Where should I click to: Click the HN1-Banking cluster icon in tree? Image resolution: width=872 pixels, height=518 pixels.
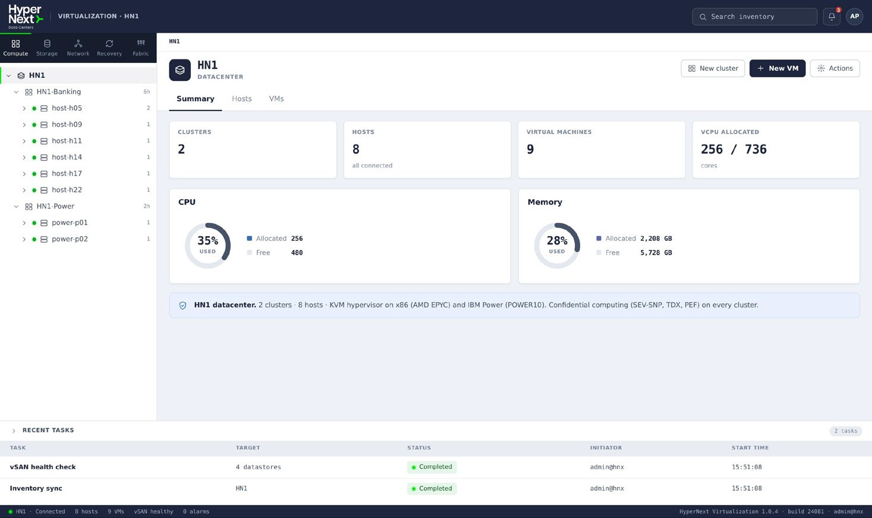pyautogui.click(x=29, y=92)
